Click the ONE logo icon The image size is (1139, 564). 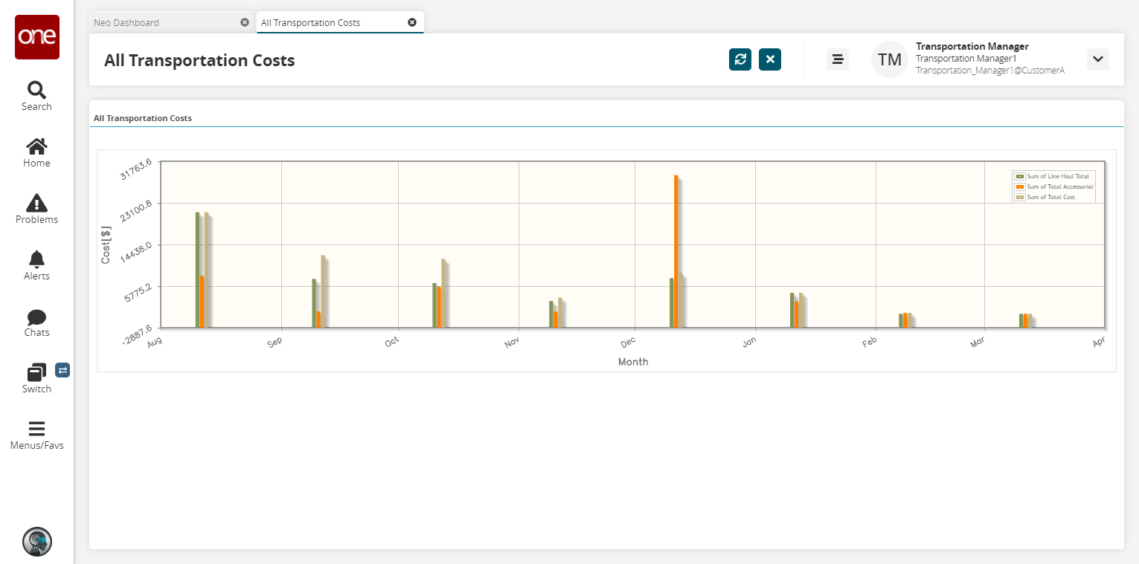pos(37,37)
